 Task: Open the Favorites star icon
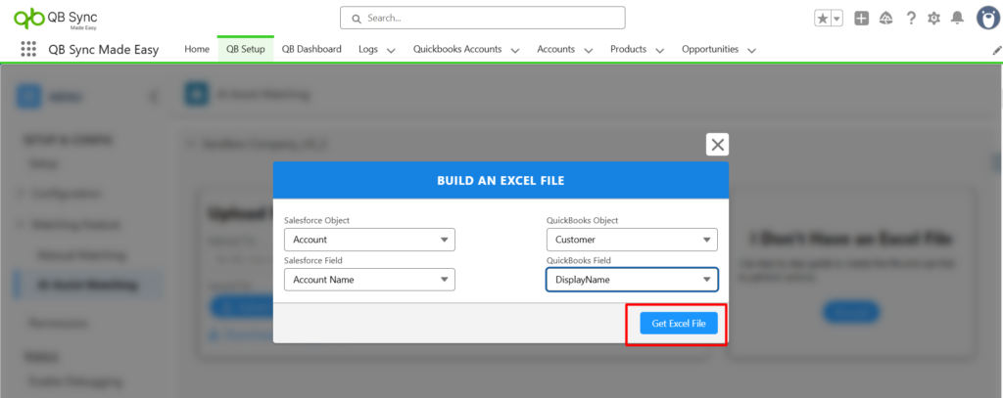[823, 19]
